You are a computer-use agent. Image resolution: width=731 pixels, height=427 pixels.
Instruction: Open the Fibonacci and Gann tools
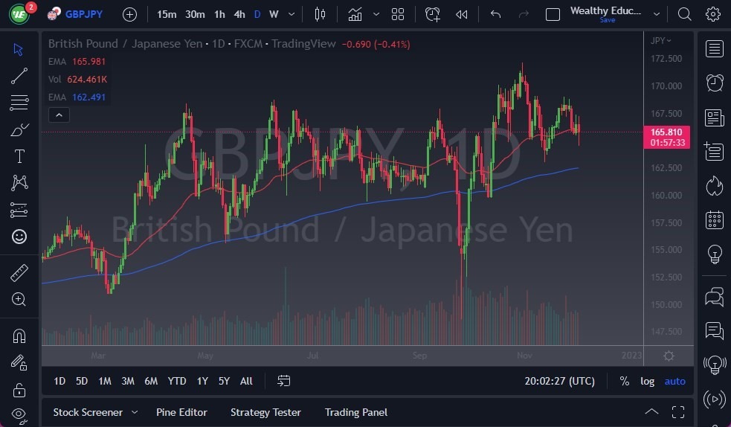point(19,103)
